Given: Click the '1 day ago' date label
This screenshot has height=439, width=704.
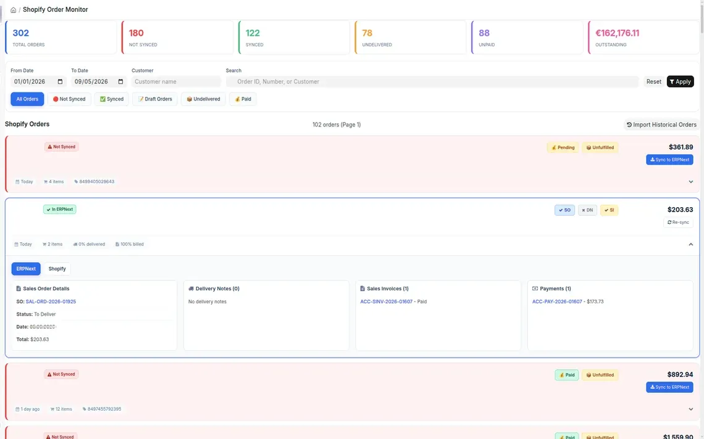Looking at the screenshot, I should point(27,409).
